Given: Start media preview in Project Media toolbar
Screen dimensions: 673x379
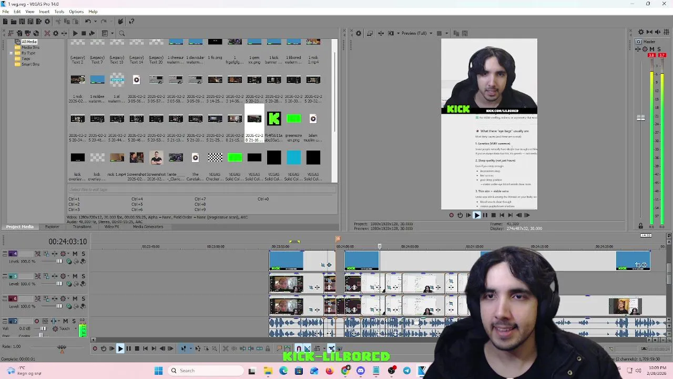Looking at the screenshot, I should pos(75,33).
